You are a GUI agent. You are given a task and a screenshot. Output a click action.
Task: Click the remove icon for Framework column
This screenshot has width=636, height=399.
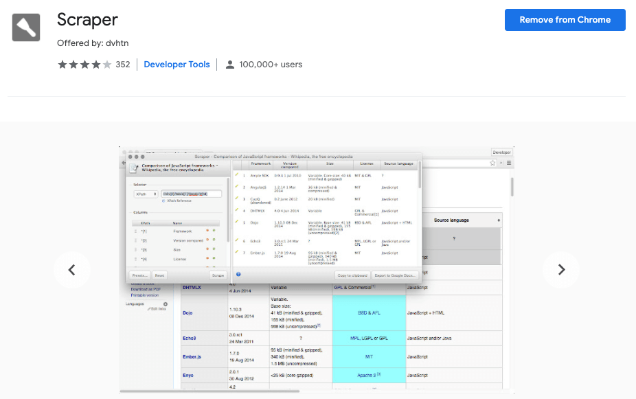tap(207, 230)
